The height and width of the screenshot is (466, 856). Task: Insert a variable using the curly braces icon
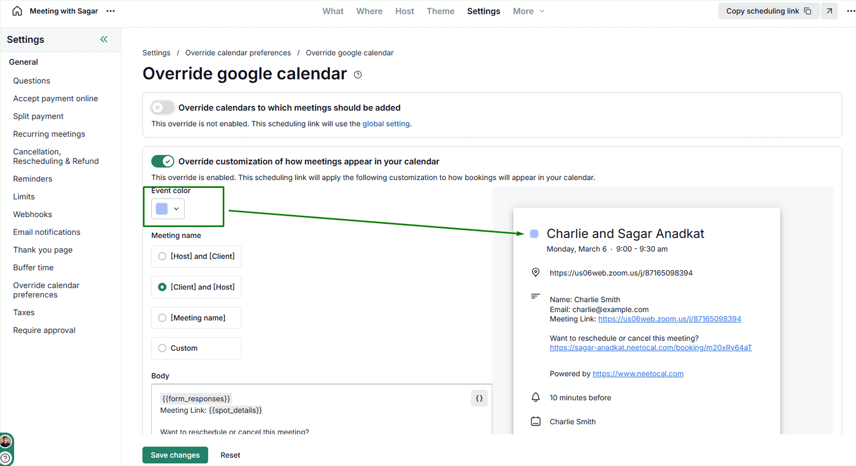(x=479, y=398)
